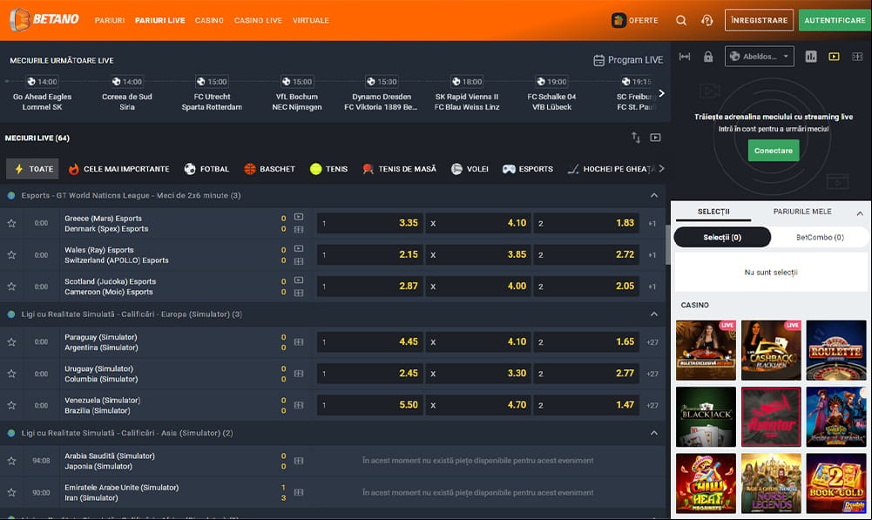Open scoreboard icon for Uruguay vs Columbia
Screen dimensions: 872x520
[x=299, y=374]
